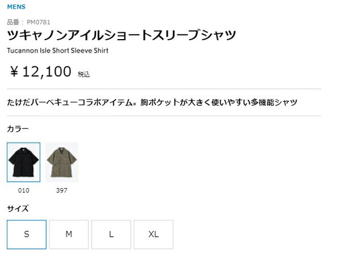Screen dimensions: 340x255
Task: Click the Tucannon Isle Short Sleeve Shirt subtitle
Action: (57, 50)
